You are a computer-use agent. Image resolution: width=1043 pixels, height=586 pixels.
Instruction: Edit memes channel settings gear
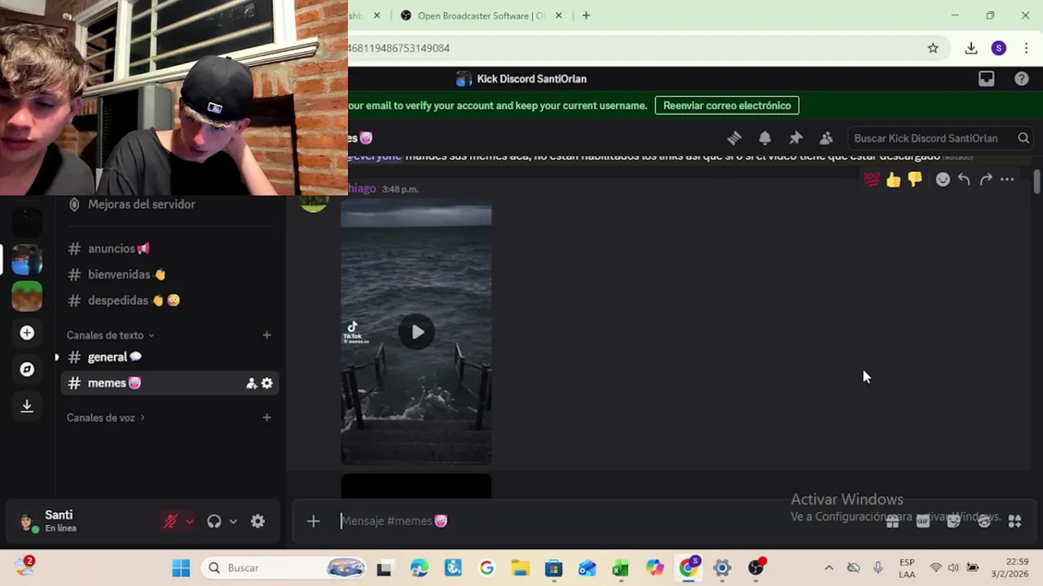(x=267, y=383)
